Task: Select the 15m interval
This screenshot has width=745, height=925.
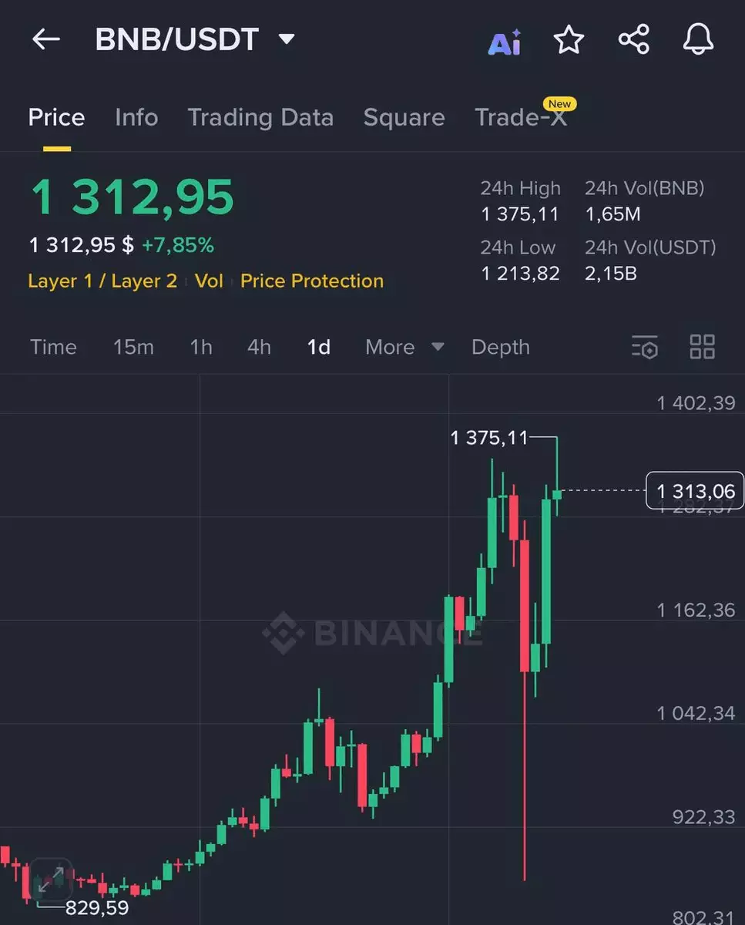Action: (133, 347)
